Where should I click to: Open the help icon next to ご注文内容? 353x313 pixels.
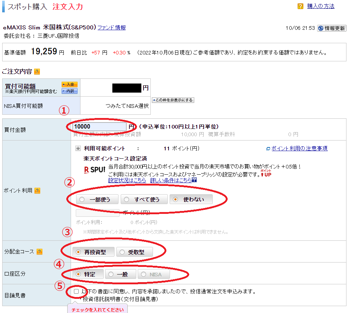point(36,72)
